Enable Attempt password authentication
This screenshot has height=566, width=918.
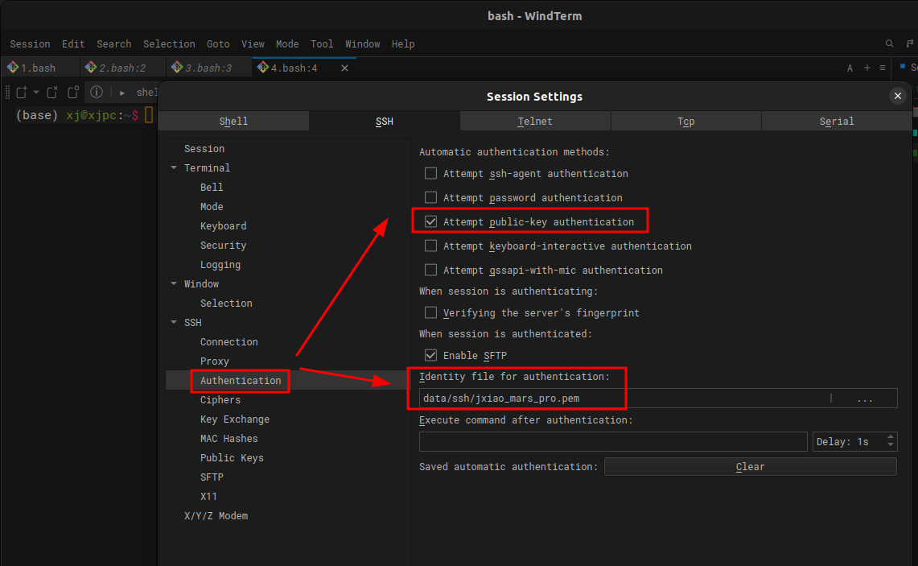pyautogui.click(x=430, y=197)
